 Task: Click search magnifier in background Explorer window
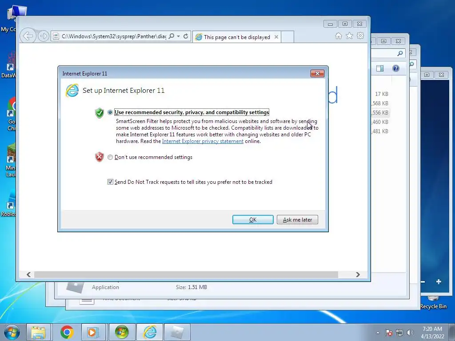pyautogui.click(x=400, y=53)
